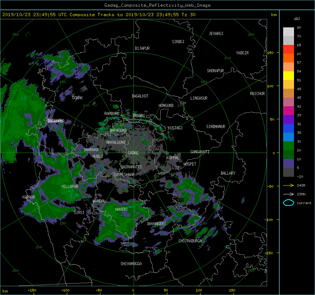Viewport: 315px width, 295px height.
Task: Select the yellow 54 dBZ color swatch
Action: point(288,75)
